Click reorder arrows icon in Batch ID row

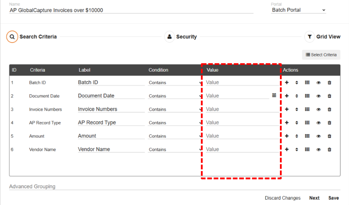point(297,82)
